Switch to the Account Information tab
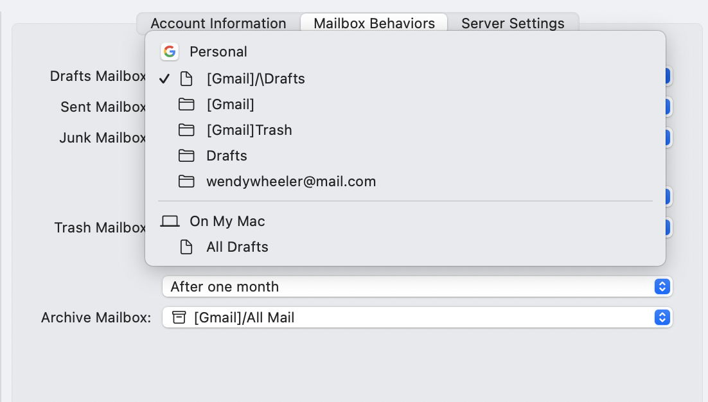Screen dimensions: 708x402 point(218,23)
